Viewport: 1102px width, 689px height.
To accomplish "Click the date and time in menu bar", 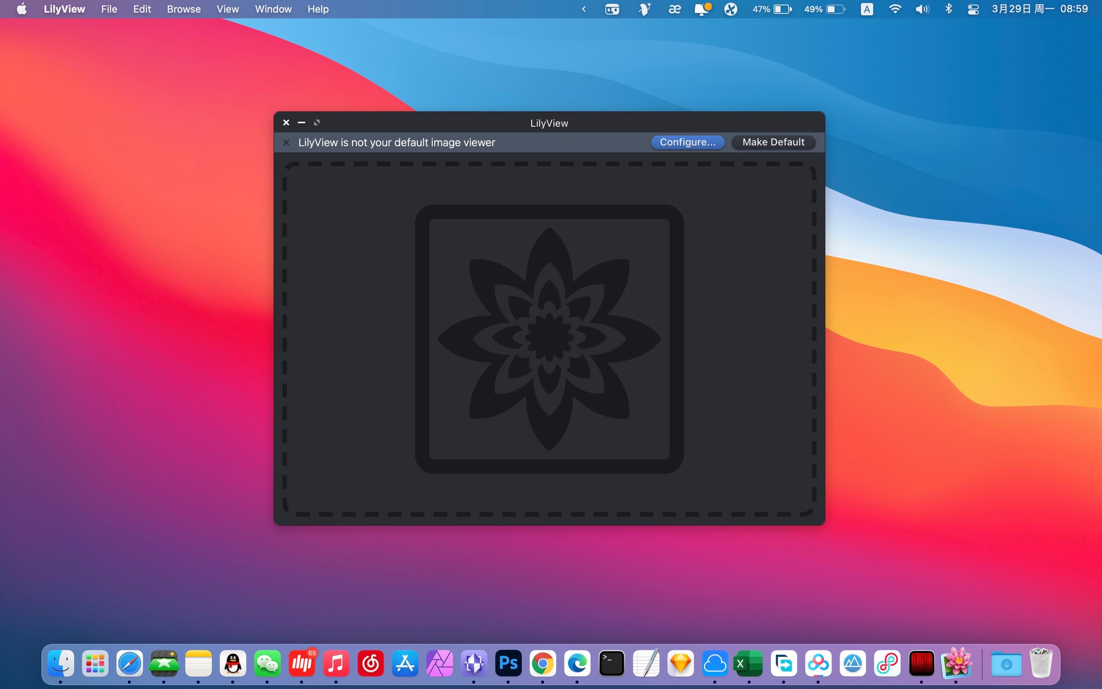I will tap(1040, 9).
